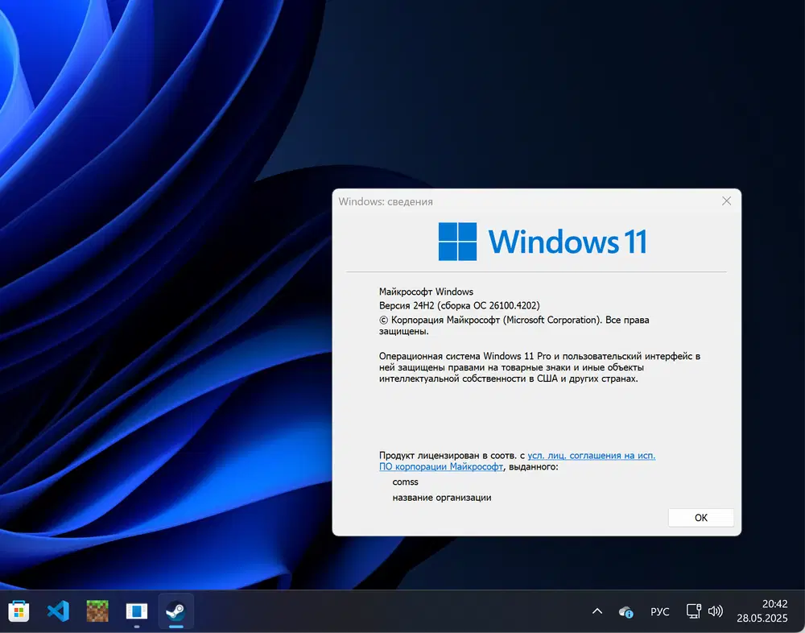Click the blue window app icon on the taskbar

(136, 611)
